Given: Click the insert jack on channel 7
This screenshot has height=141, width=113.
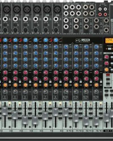Looking at the screenshot, I should tap(46, 30).
